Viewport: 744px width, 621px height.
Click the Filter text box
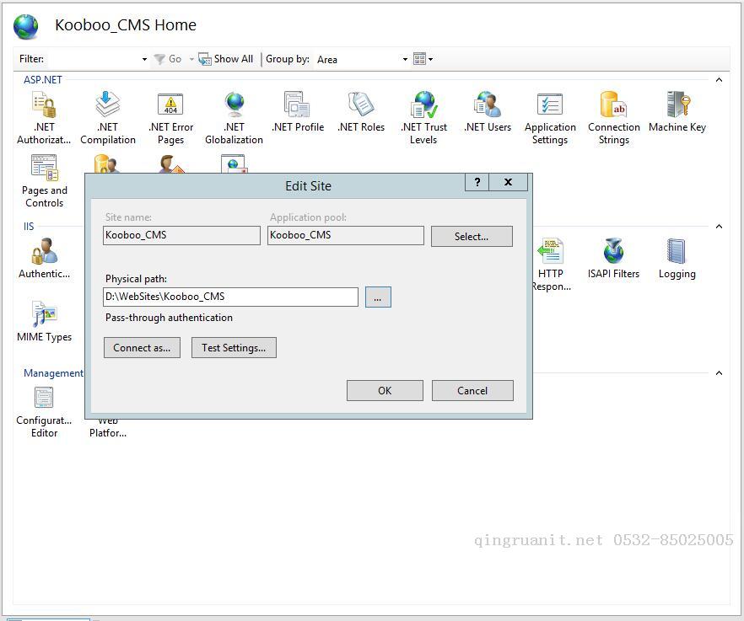click(93, 59)
